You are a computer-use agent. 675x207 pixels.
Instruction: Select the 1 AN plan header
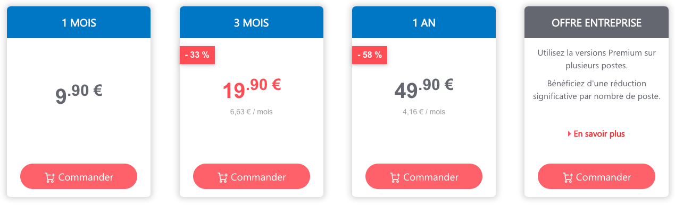point(424,22)
